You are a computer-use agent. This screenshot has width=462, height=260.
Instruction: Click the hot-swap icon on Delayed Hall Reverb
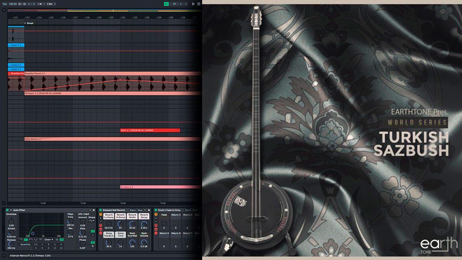point(145,210)
